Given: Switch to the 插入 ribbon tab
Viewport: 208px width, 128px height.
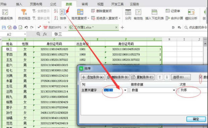Looking at the screenshot, I should click(19, 4).
